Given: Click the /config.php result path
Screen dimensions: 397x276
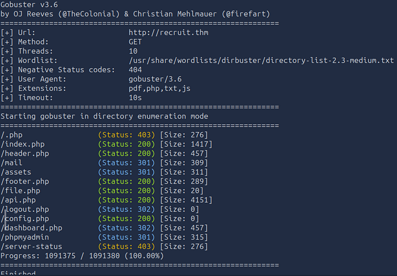Looking at the screenshot, I should [x=25, y=219].
